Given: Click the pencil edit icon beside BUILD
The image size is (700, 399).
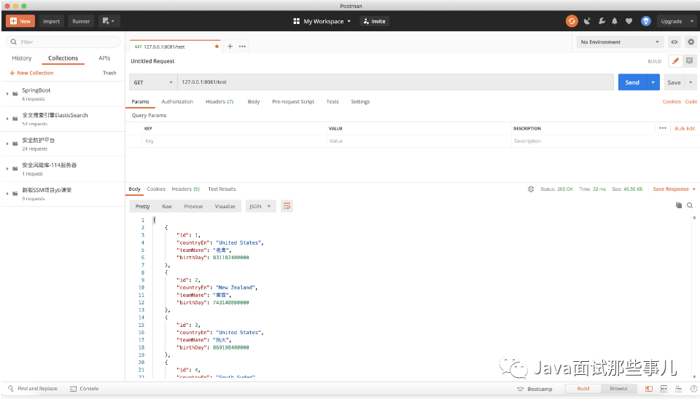Looking at the screenshot, I should coord(675,61).
